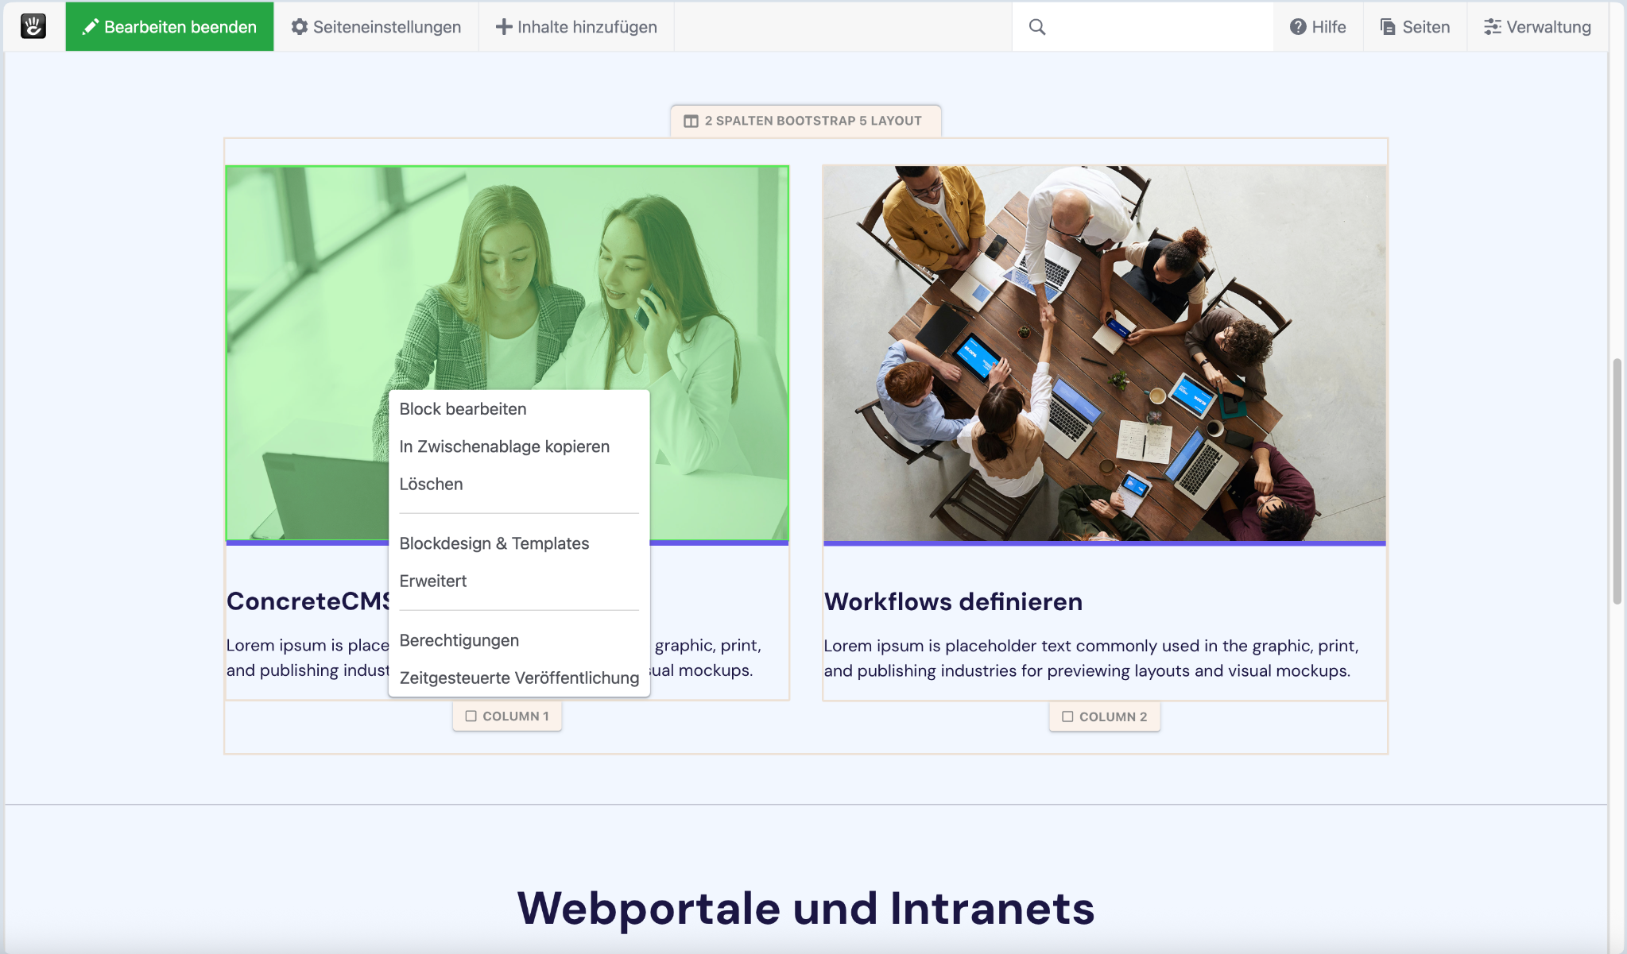The image size is (1627, 954).
Task: Open the Verwaltung dashboard panel
Action: click(1537, 26)
